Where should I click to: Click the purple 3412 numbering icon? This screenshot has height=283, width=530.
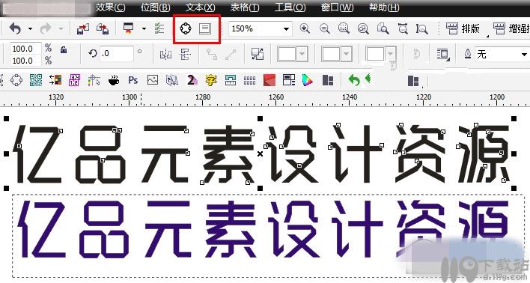74,80
